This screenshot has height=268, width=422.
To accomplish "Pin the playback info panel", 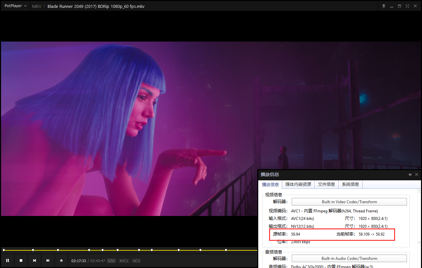I will [410, 175].
